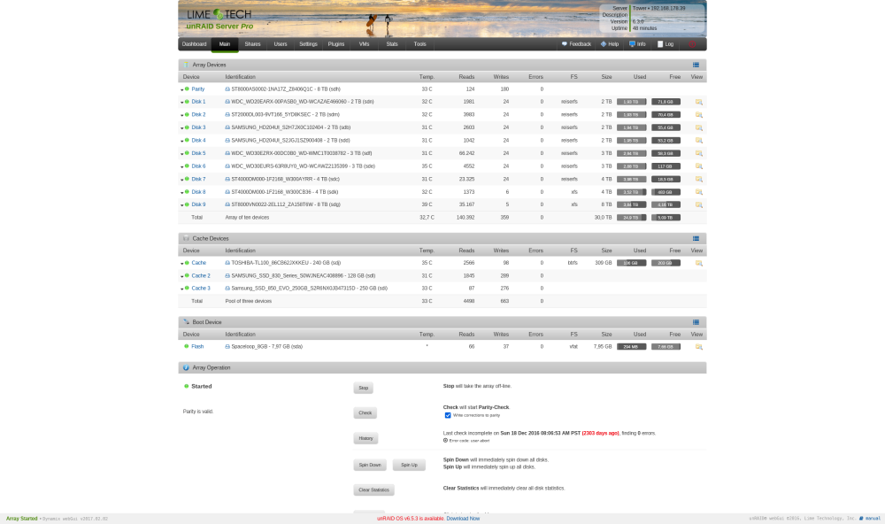The width and height of the screenshot is (885, 524).
Task: Click Total used space bar 24.9 TB
Action: click(631, 218)
